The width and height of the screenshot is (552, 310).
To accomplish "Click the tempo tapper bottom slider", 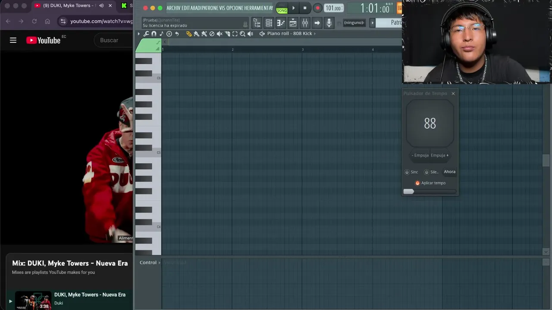I will 430,192.
